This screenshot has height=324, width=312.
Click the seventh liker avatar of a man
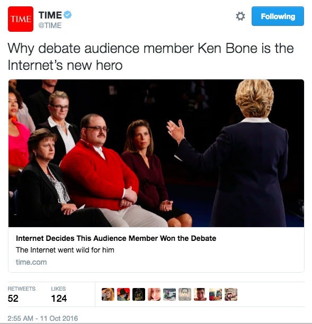(200, 294)
